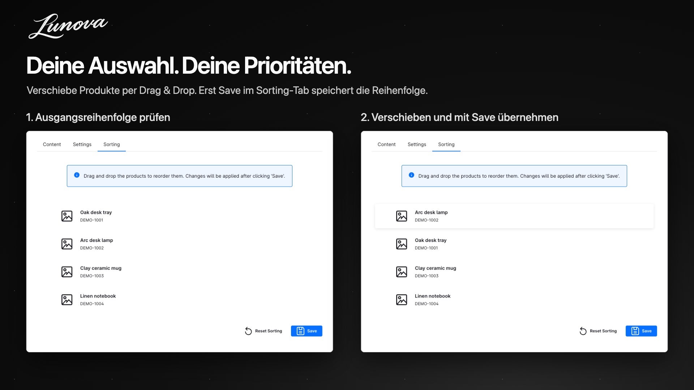Viewport: 694px width, 390px height.
Task: Click the Lunova logo
Action: (68, 26)
